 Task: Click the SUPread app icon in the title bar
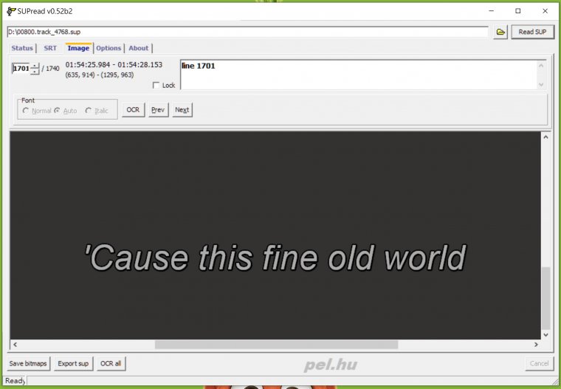(11, 11)
